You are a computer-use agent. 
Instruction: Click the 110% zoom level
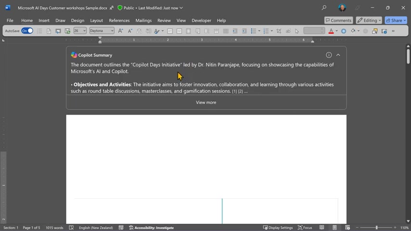coord(404,228)
